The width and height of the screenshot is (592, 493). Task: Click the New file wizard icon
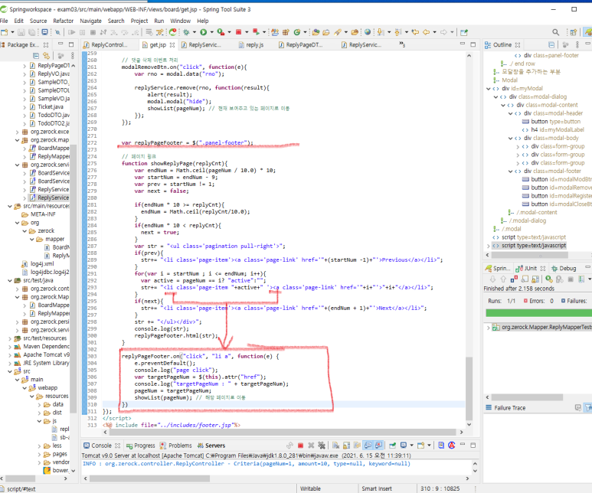point(5,32)
